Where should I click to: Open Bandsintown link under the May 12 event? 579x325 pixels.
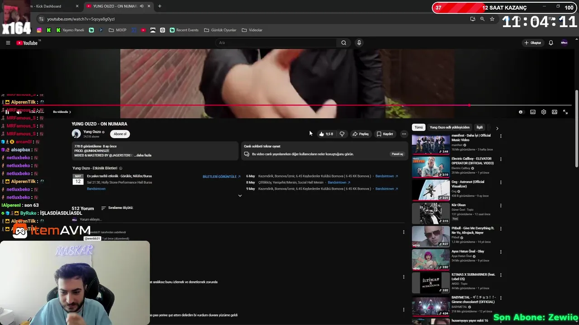pyautogui.click(x=96, y=189)
